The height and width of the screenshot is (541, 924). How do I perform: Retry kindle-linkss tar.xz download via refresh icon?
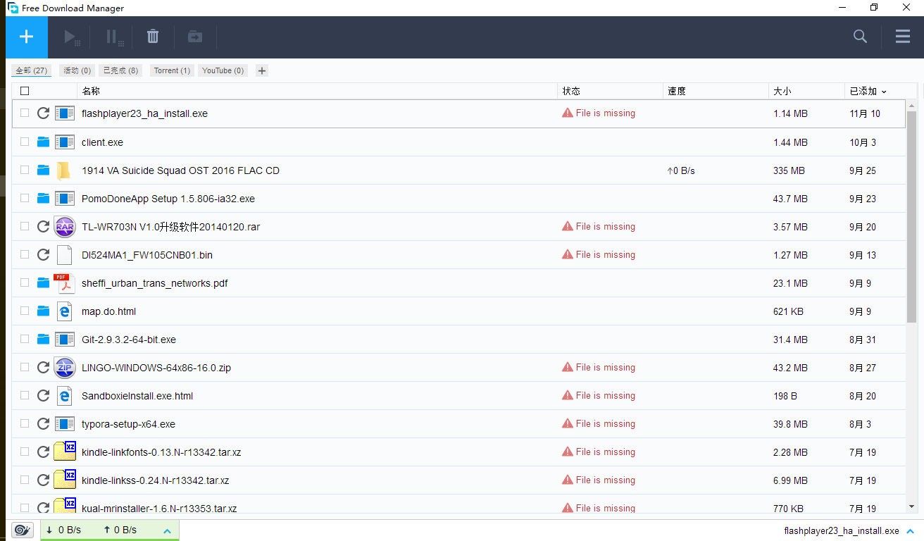point(43,480)
